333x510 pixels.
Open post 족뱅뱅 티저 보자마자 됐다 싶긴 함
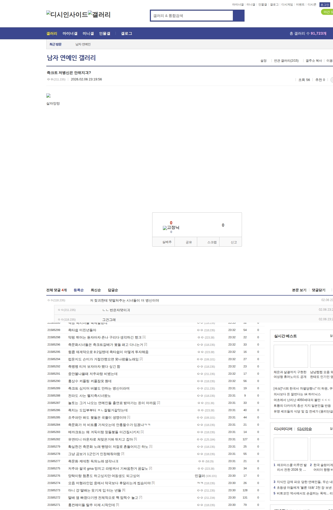[x=94, y=366]
